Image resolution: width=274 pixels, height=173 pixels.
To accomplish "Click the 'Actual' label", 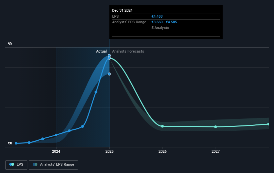I will coord(101,51).
